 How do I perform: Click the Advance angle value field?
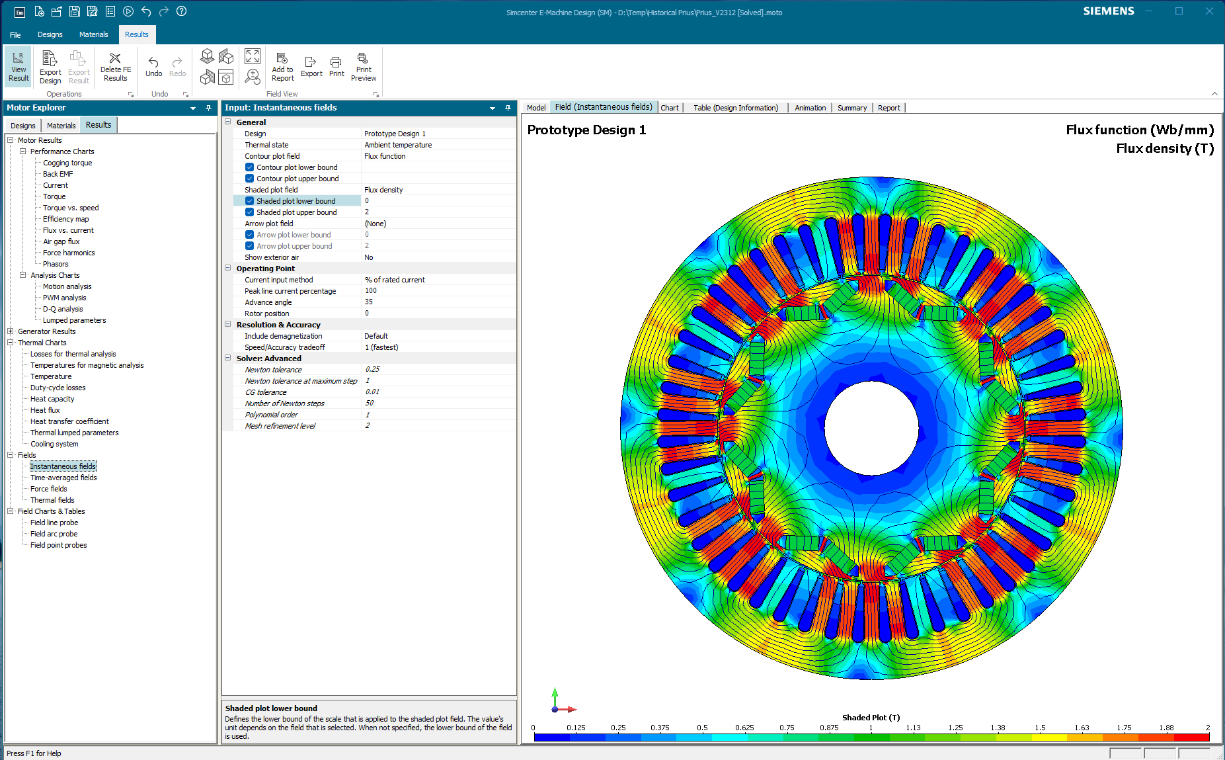(436, 302)
